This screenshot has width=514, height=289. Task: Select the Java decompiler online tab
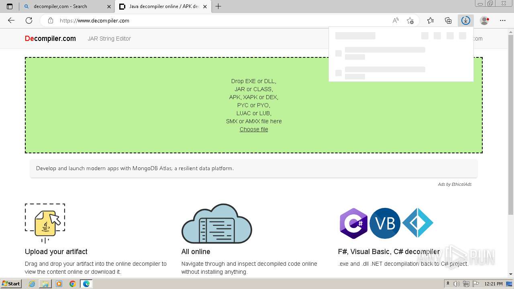pyautogui.click(x=163, y=6)
